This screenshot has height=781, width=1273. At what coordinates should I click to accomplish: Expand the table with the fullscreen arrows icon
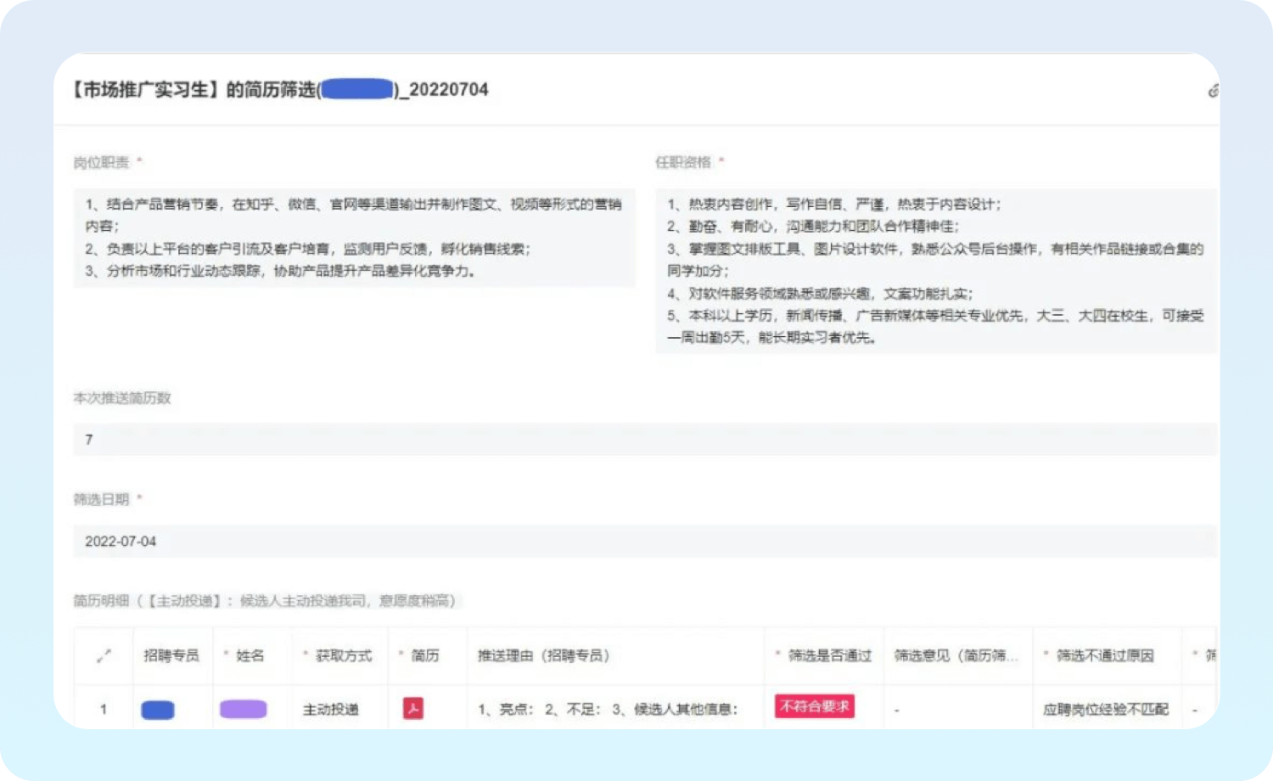(104, 655)
